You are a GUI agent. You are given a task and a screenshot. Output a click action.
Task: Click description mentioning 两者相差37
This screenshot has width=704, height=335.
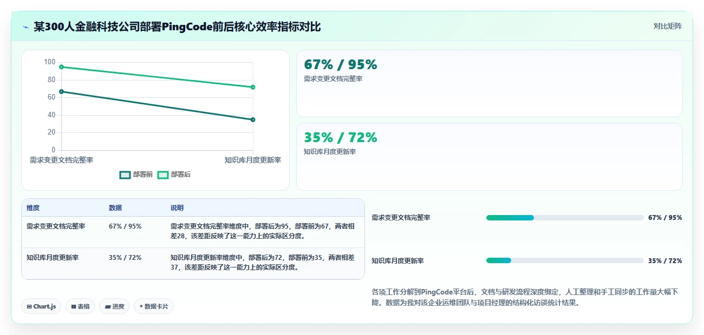coord(263,263)
